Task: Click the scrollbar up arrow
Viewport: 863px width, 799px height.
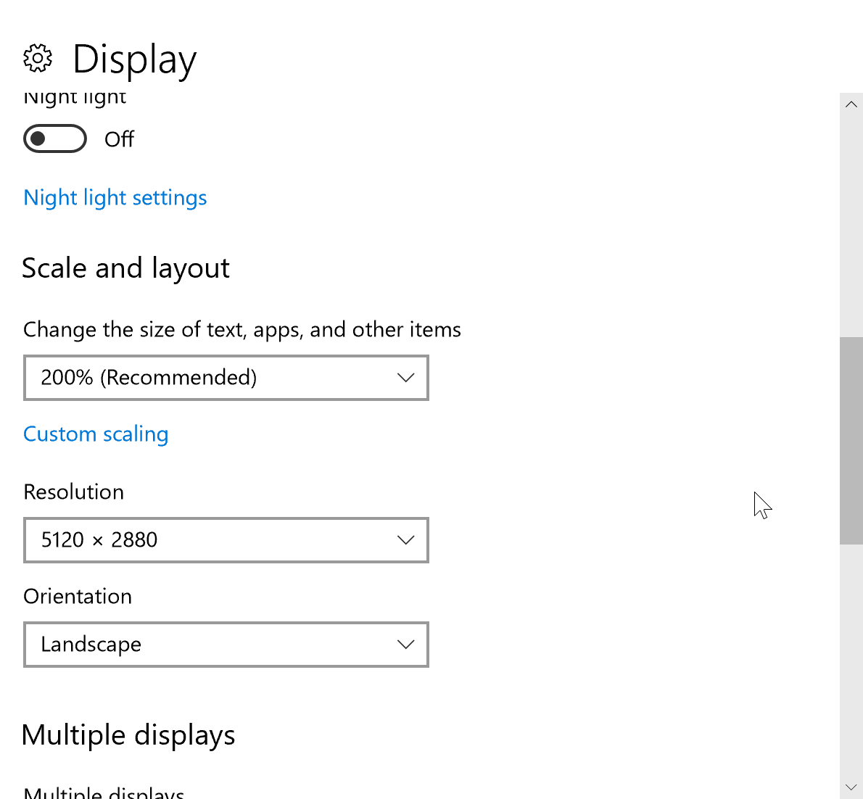Action: click(x=851, y=104)
